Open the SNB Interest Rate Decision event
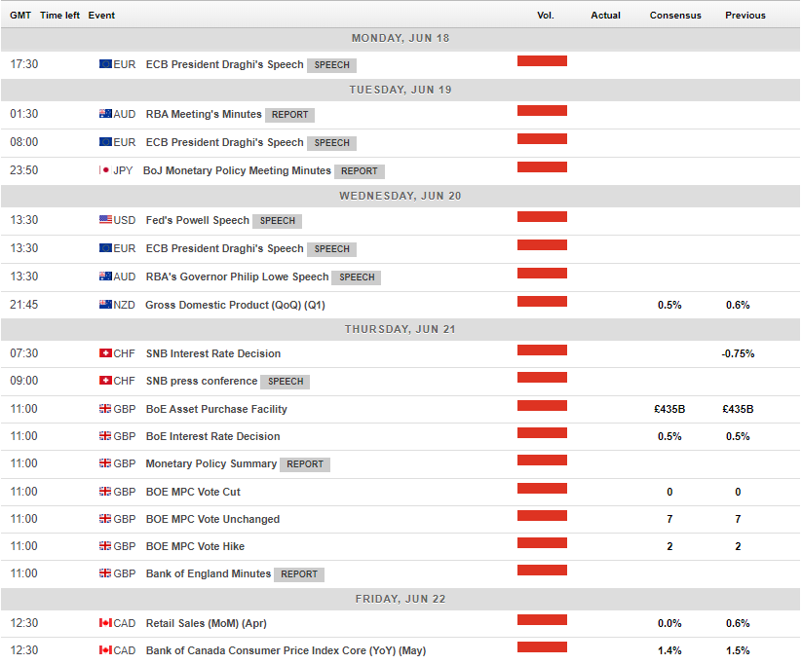 coord(213,353)
